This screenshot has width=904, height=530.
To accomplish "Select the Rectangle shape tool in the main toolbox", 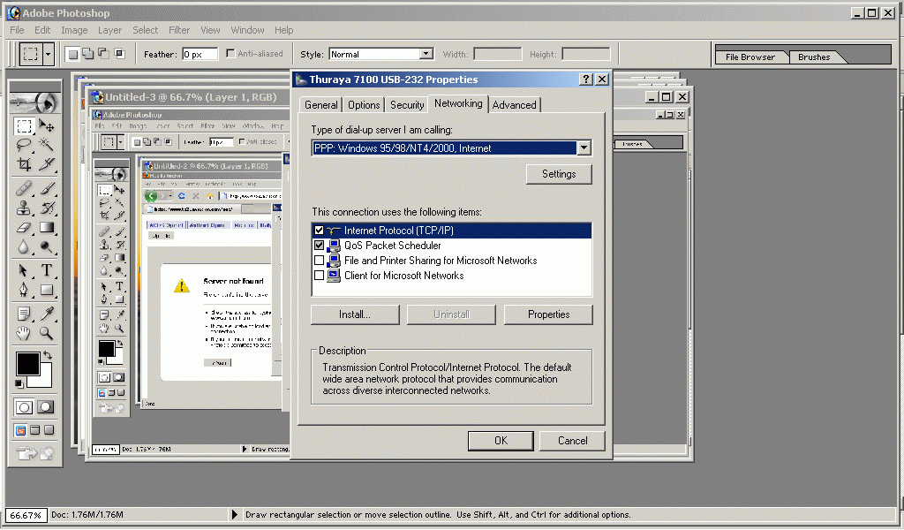I will coord(47,290).
